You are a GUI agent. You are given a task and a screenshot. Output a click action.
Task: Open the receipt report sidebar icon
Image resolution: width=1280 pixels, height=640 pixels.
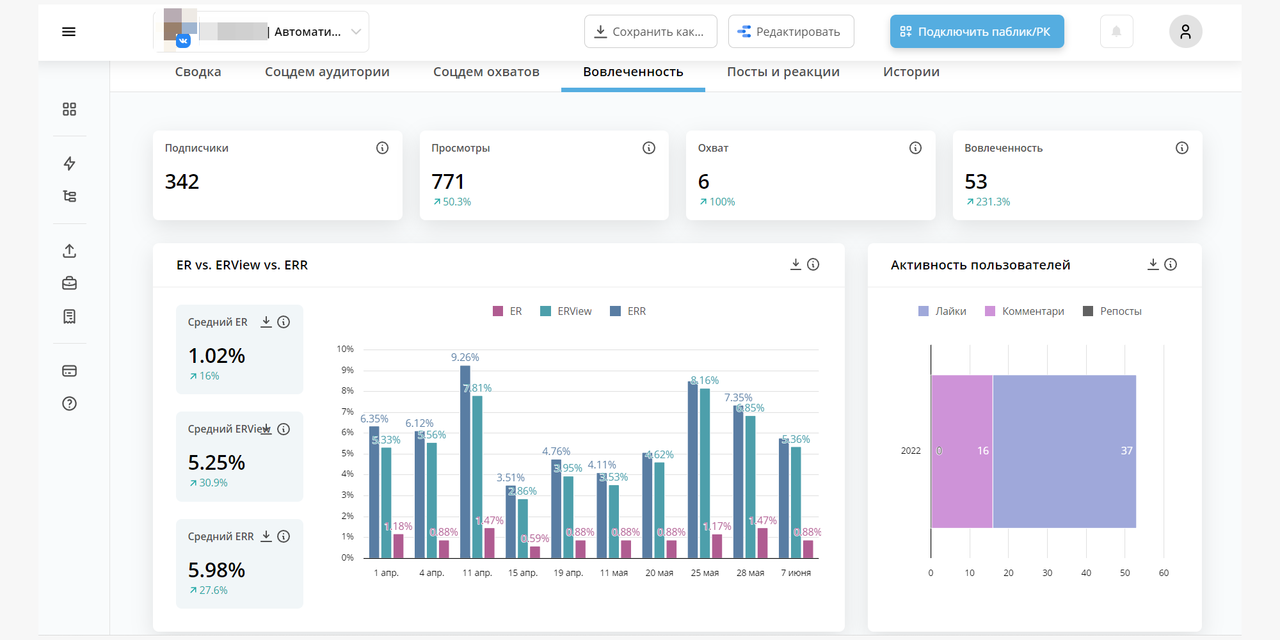pos(69,316)
